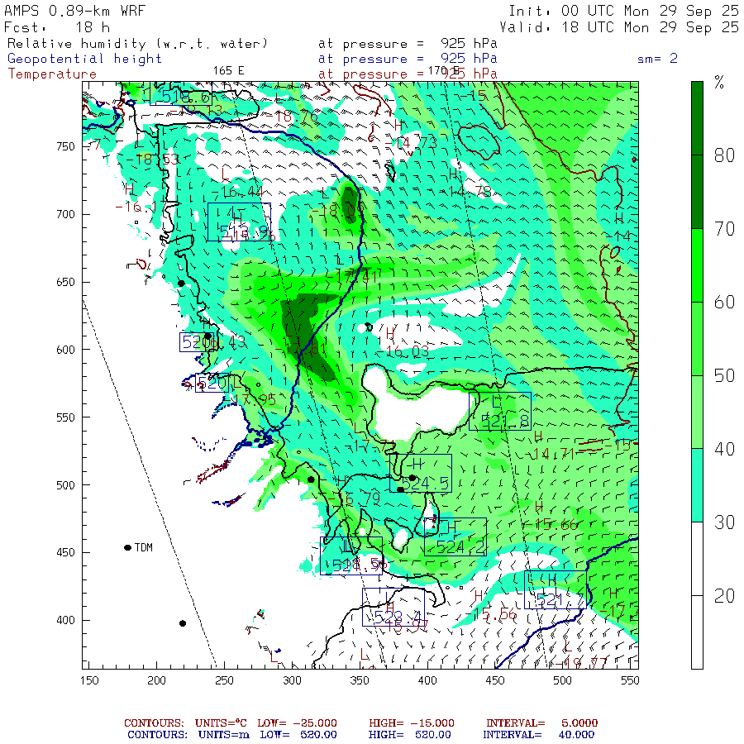Screen dimensions: 744x744
Task: Click the red "Temperature" label
Action: [52, 74]
